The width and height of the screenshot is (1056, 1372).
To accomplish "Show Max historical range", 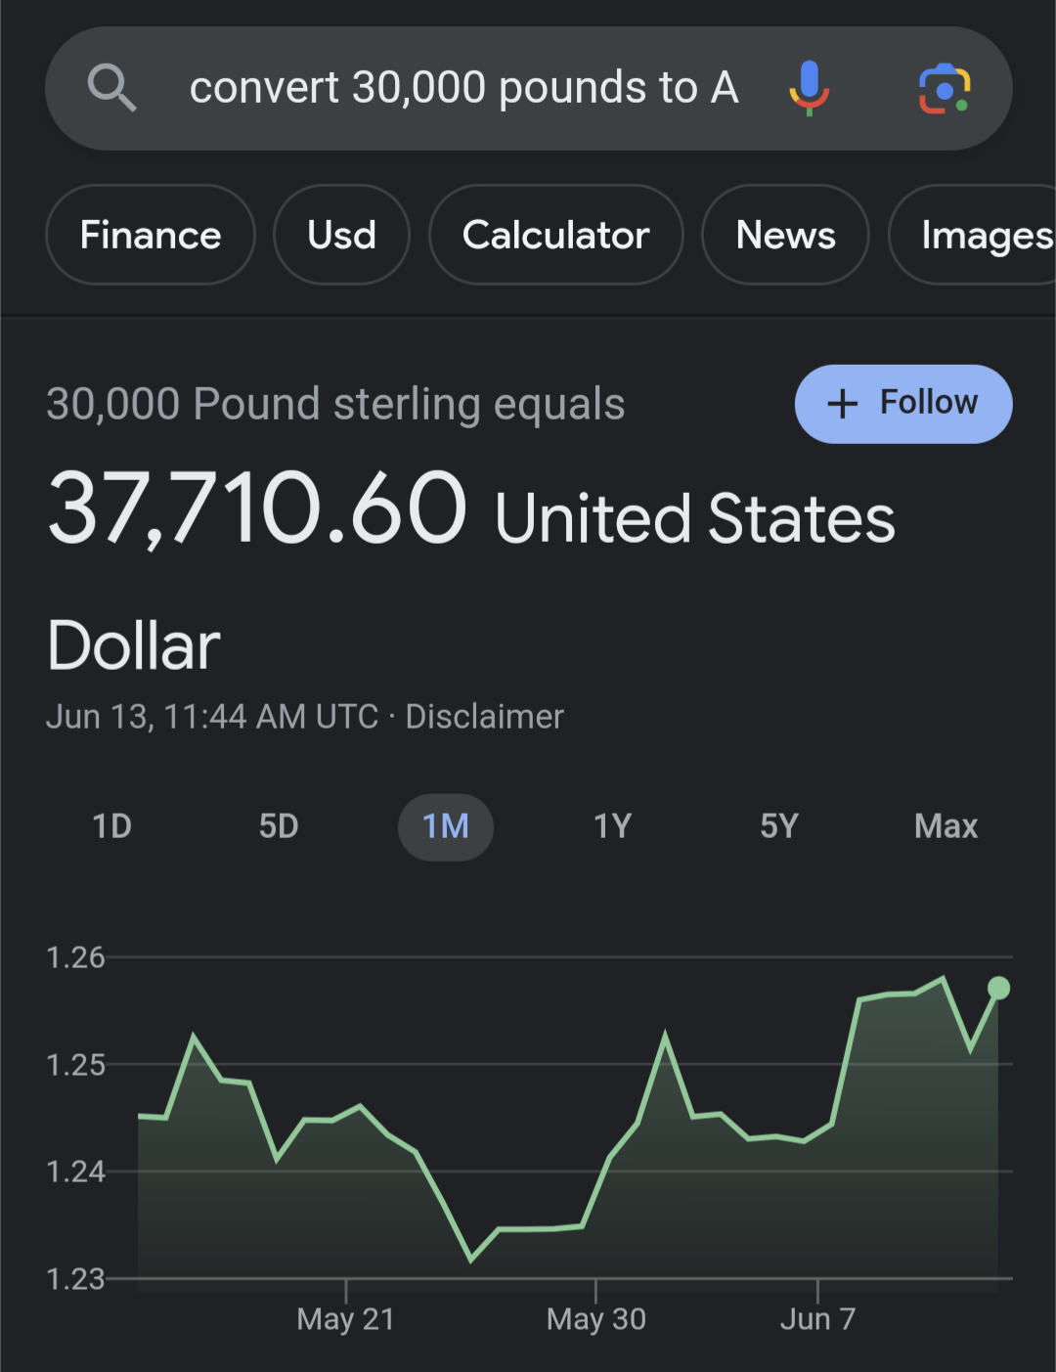I will 946,826.
